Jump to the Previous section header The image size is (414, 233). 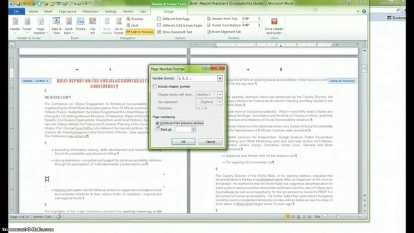[135, 19]
